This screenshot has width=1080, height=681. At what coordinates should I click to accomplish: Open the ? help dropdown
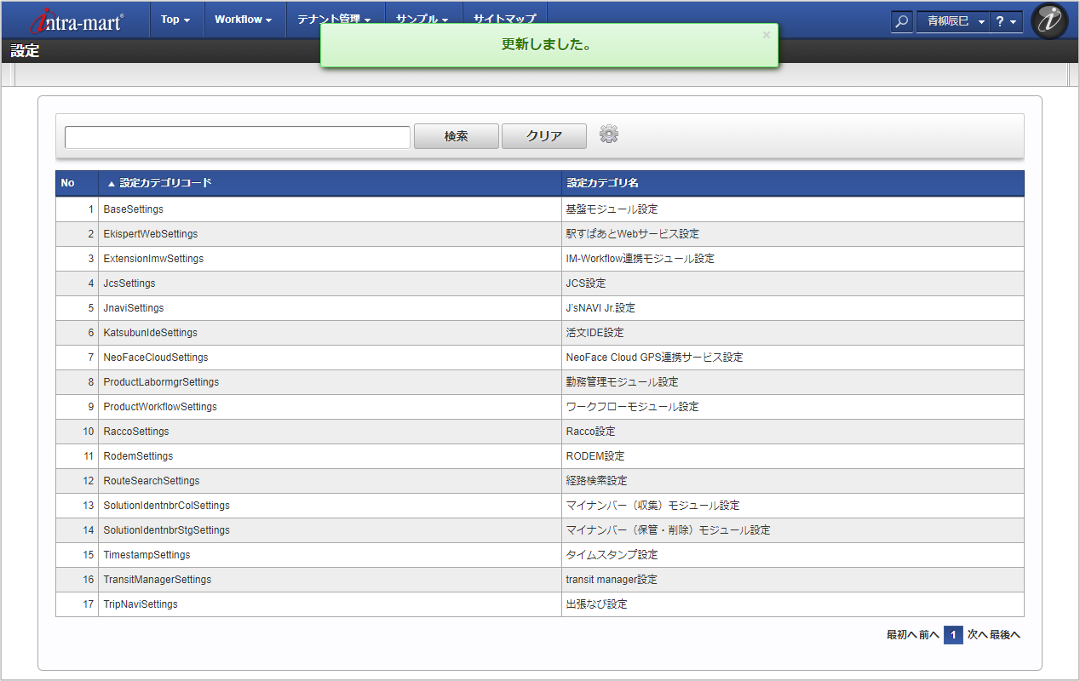(1006, 21)
